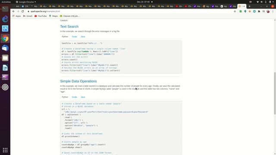
Task: Switch to the red 'On' browser tab
Action: click(179, 6)
